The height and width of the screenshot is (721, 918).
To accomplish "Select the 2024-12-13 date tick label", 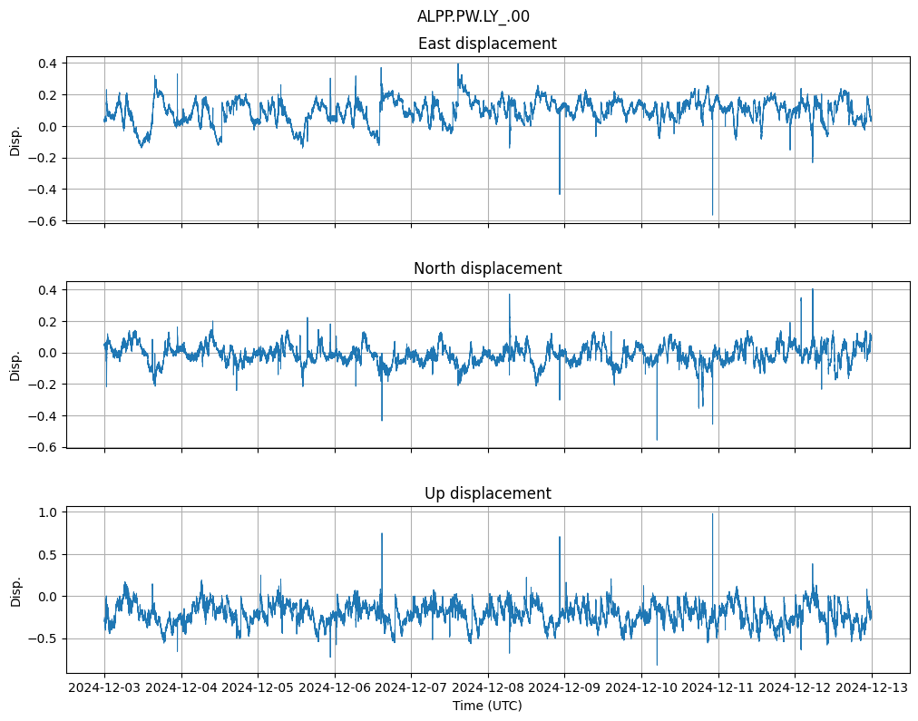I will pyautogui.click(x=872, y=688).
